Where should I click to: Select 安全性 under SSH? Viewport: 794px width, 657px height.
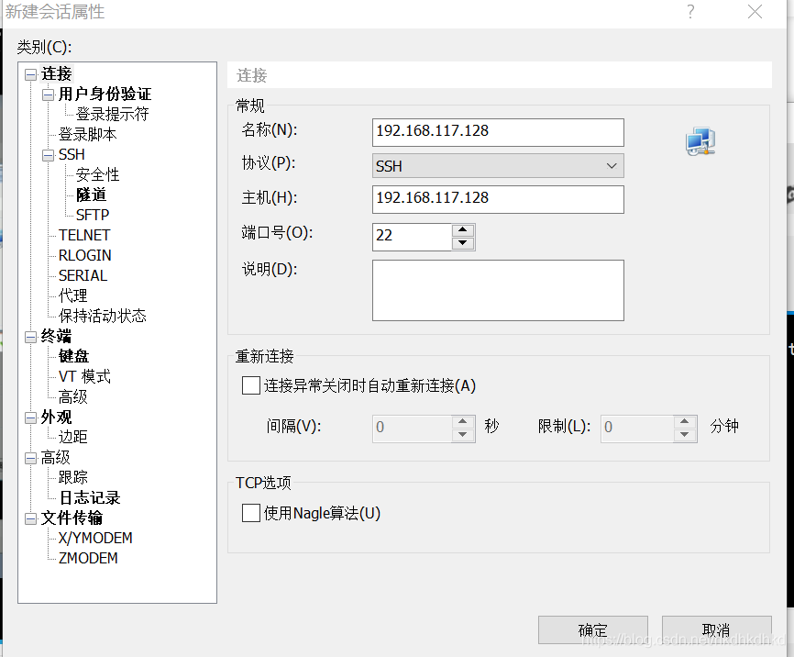(98, 175)
